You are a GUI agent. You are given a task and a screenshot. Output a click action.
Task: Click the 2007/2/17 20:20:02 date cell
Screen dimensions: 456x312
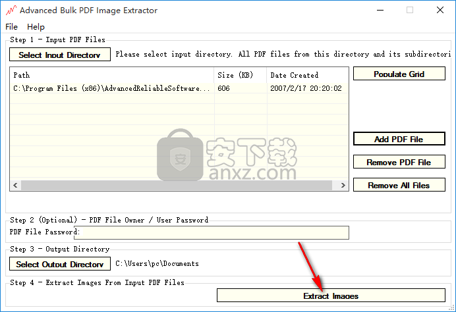point(307,88)
